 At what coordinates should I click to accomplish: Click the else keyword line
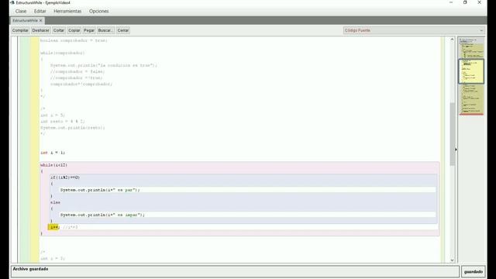[55, 202]
